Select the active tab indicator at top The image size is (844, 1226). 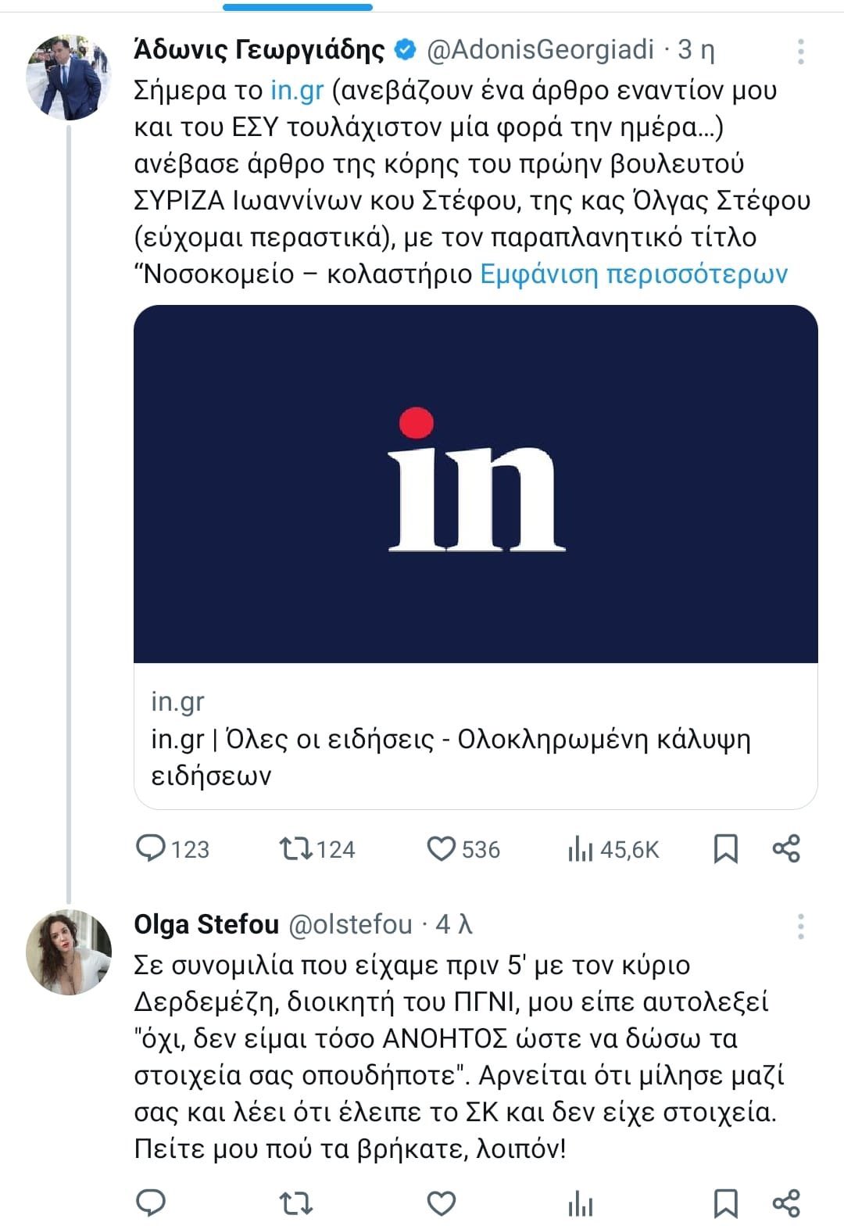tap(297, 7)
